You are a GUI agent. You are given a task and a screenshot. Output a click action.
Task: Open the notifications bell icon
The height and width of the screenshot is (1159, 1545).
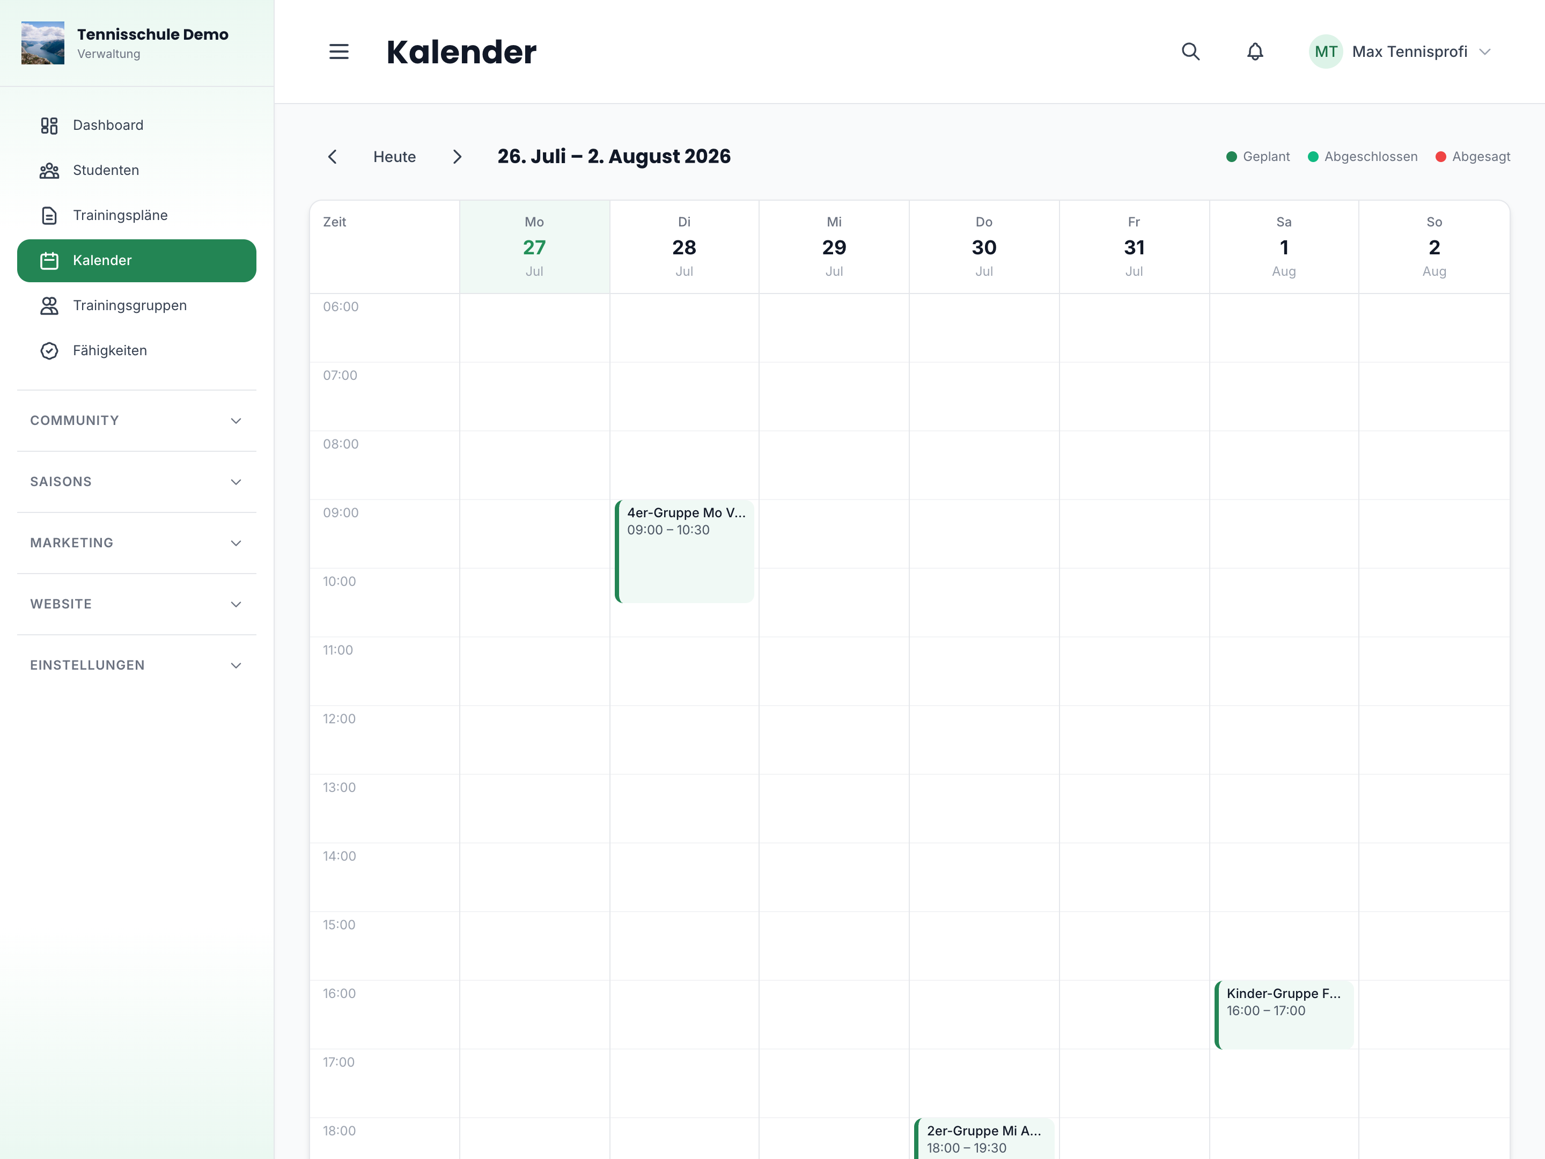(1255, 52)
